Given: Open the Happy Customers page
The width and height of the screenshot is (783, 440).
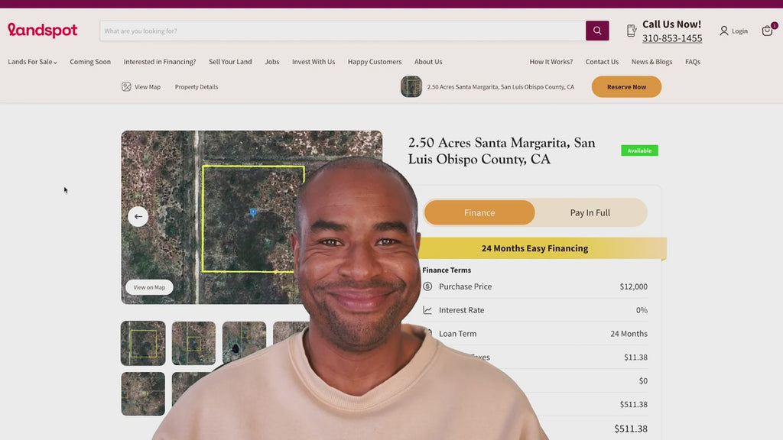Looking at the screenshot, I should tap(374, 62).
